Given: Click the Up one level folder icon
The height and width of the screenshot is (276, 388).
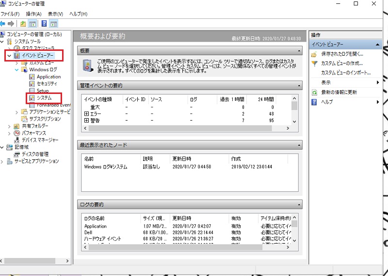Looking at the screenshot, I should 23,24.
